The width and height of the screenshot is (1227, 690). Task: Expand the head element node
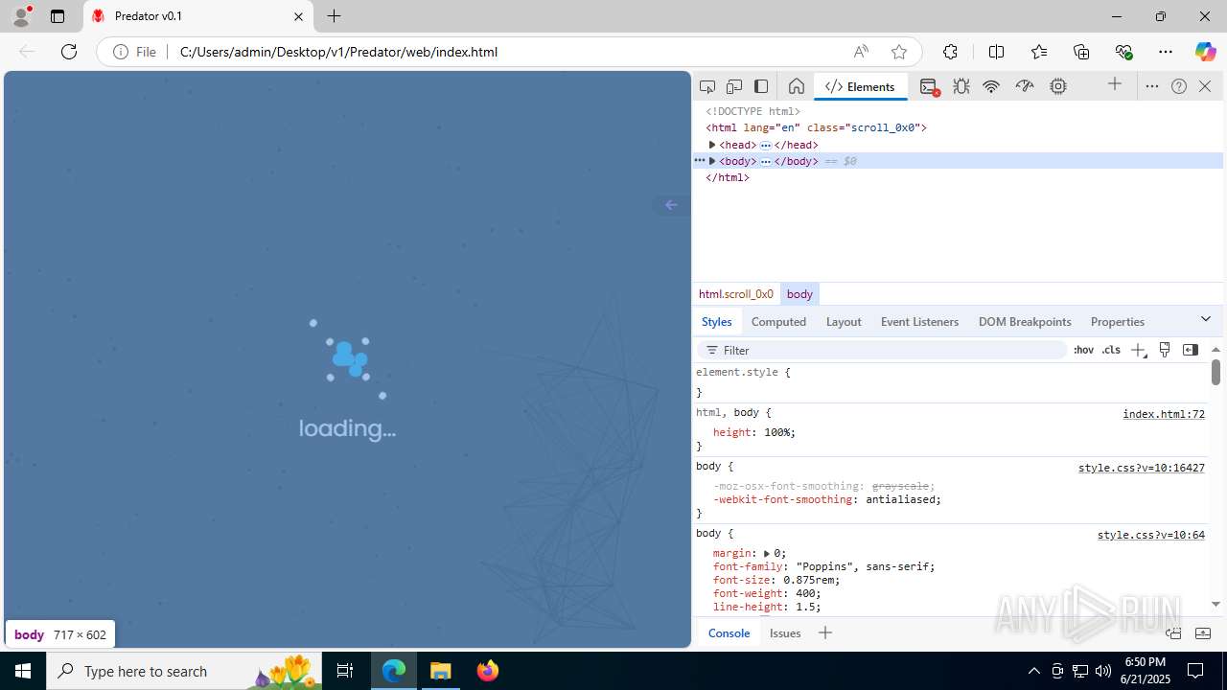click(712, 145)
